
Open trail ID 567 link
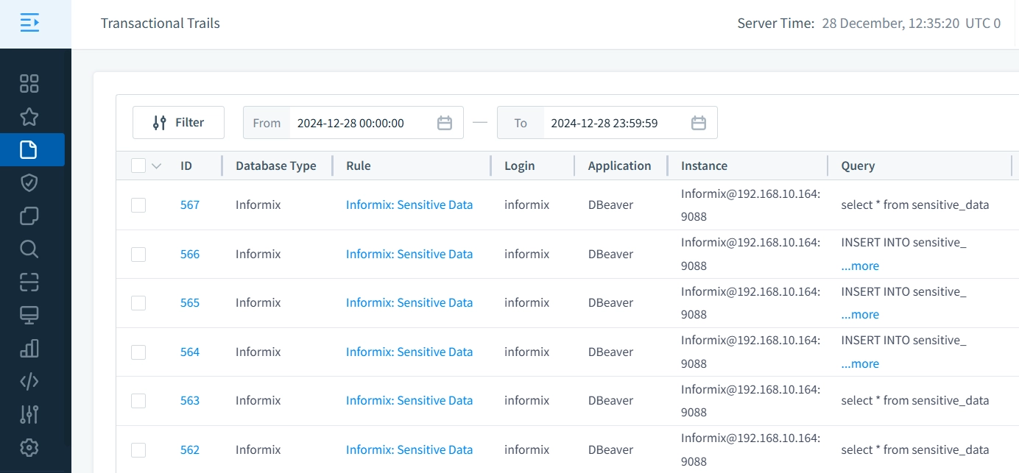[190, 205]
